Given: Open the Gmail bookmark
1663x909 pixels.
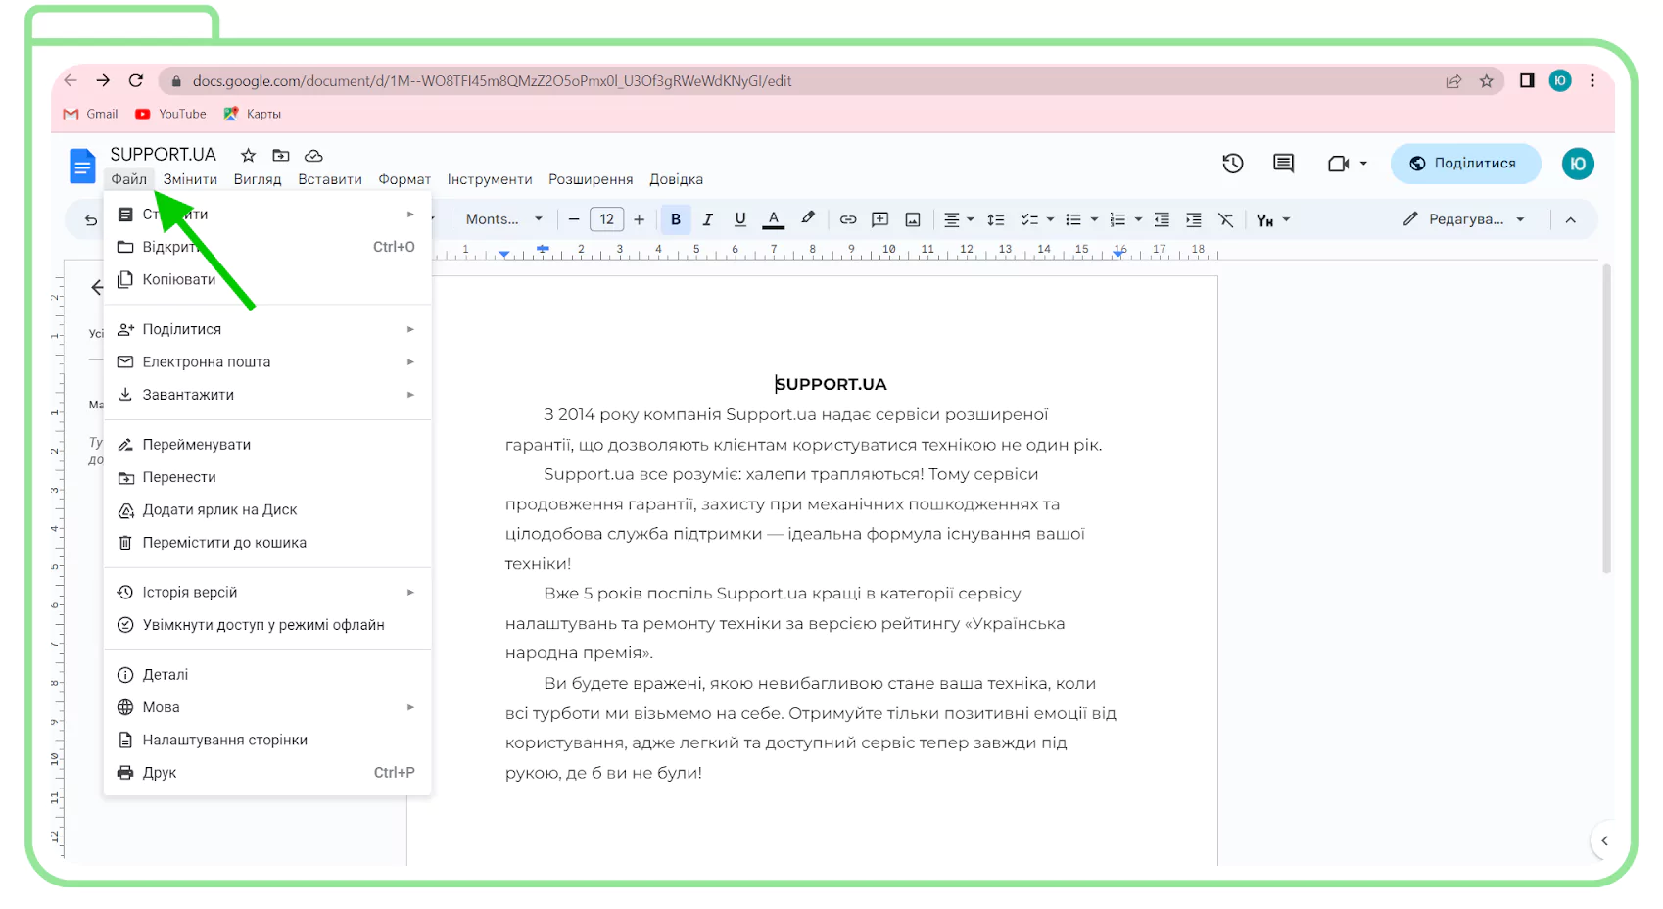Looking at the screenshot, I should click(x=90, y=114).
